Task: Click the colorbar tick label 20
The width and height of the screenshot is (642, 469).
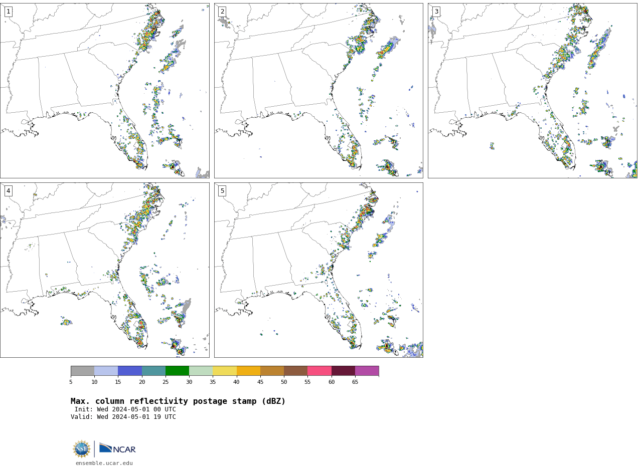Action: click(142, 382)
